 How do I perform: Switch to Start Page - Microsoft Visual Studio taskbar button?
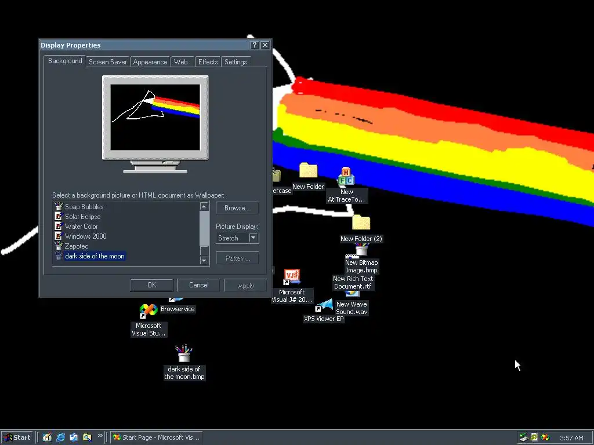156,437
